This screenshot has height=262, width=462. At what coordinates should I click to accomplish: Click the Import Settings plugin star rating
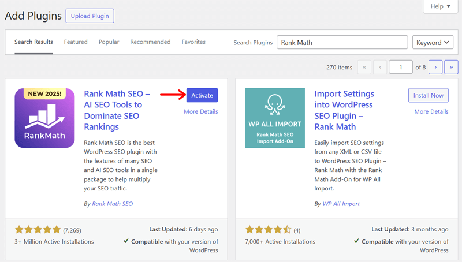tap(268, 230)
